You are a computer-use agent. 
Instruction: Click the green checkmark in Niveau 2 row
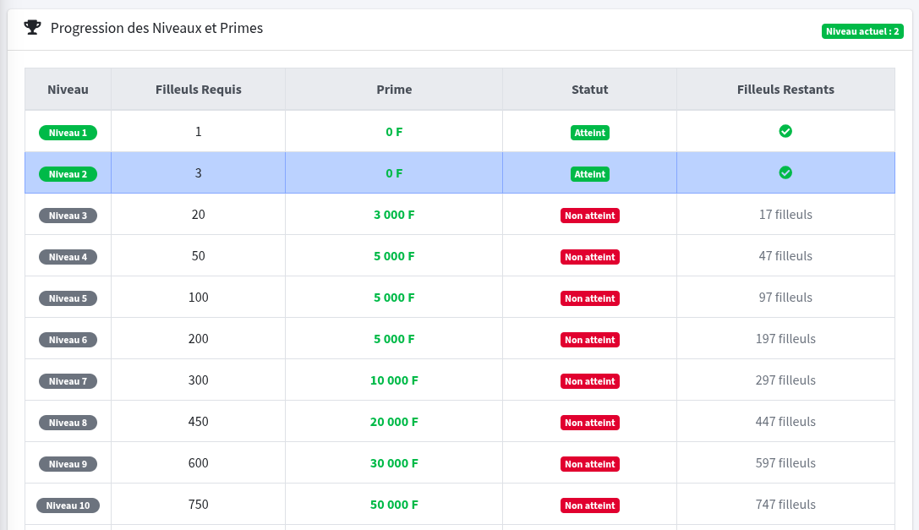(x=785, y=172)
